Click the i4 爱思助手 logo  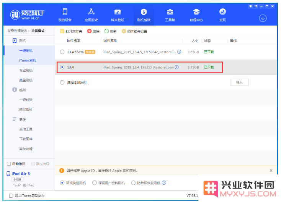pos(27,14)
